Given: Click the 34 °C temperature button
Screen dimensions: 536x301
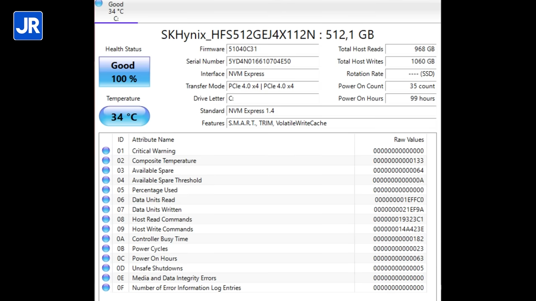Looking at the screenshot, I should [124, 116].
